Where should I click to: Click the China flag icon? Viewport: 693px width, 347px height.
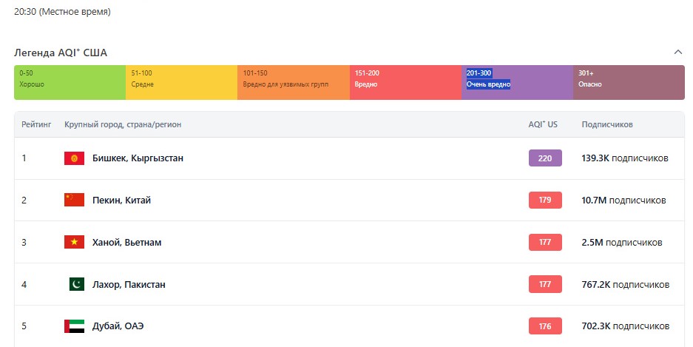pyautogui.click(x=74, y=201)
